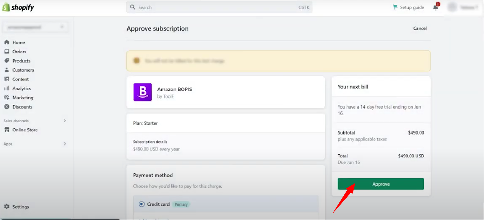Click the Marketing target icon
The image size is (484, 220).
pos(7,97)
